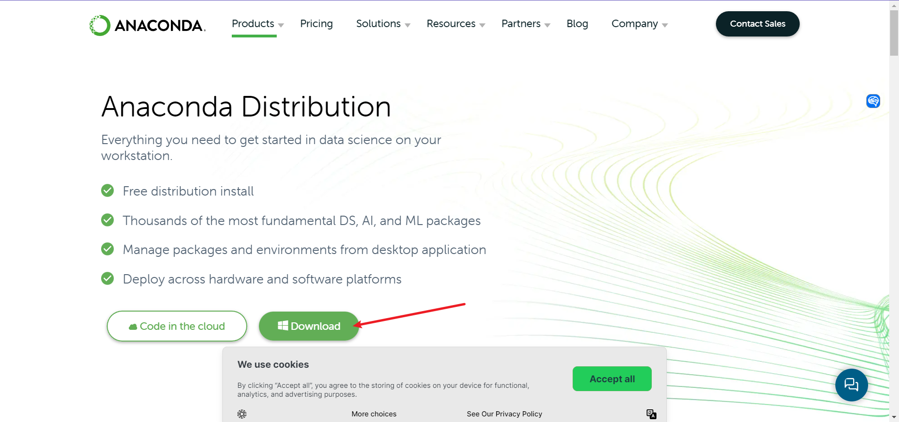Screen dimensions: 899x422
Task: Click checkmark beside Deploy across hardware line
Action: (x=108, y=278)
